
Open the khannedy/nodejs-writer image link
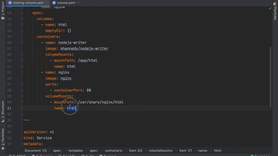[84, 49]
